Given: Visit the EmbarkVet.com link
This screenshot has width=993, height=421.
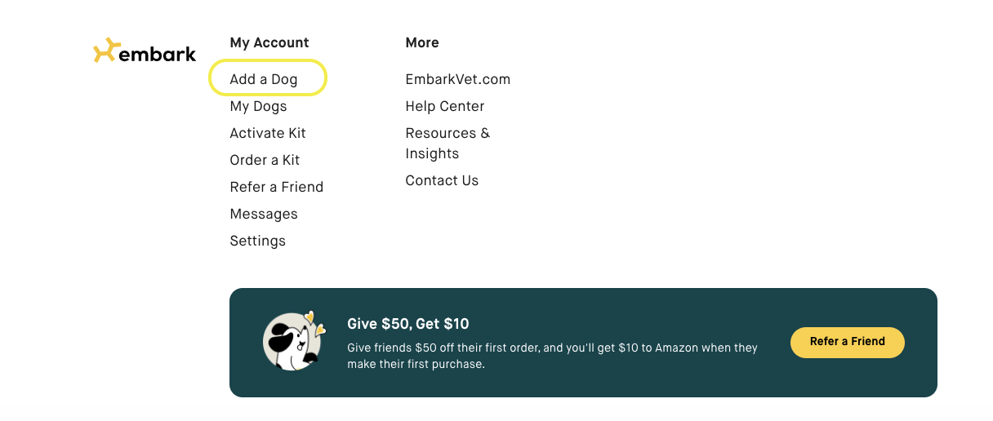Looking at the screenshot, I should (x=458, y=79).
